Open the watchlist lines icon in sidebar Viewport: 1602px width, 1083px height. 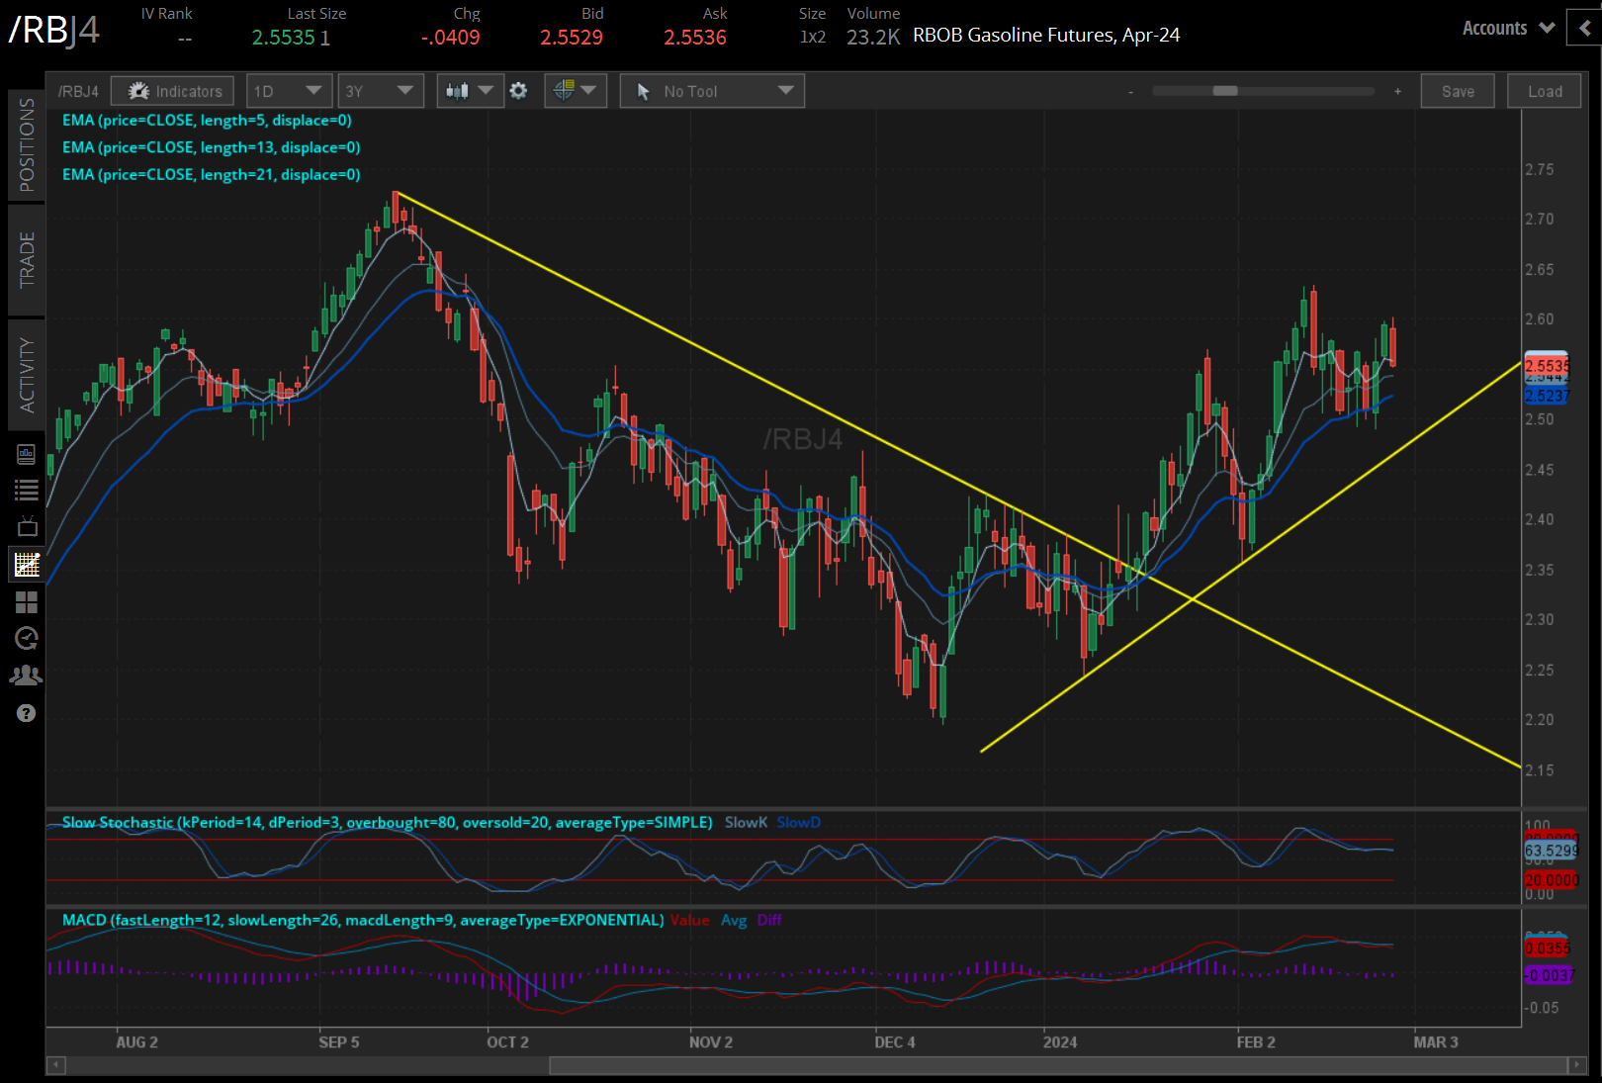click(x=27, y=490)
